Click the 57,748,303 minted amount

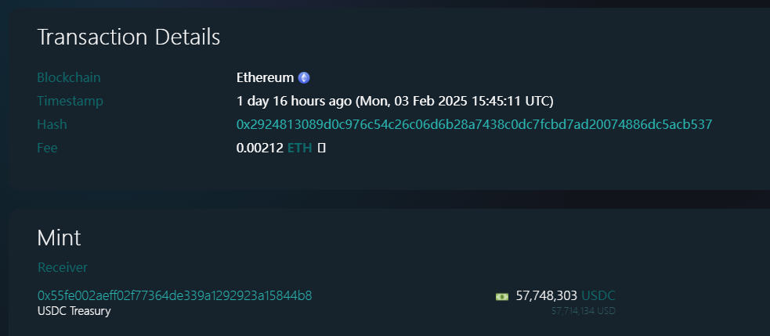pos(546,296)
